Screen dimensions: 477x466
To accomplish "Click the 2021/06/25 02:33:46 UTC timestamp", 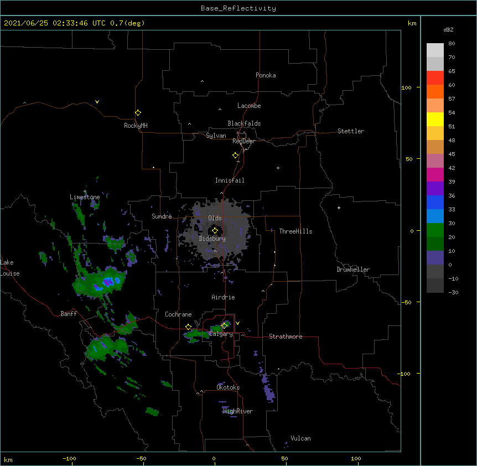I will (x=55, y=23).
